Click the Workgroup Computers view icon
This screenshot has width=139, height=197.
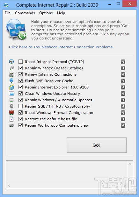coord(11,125)
